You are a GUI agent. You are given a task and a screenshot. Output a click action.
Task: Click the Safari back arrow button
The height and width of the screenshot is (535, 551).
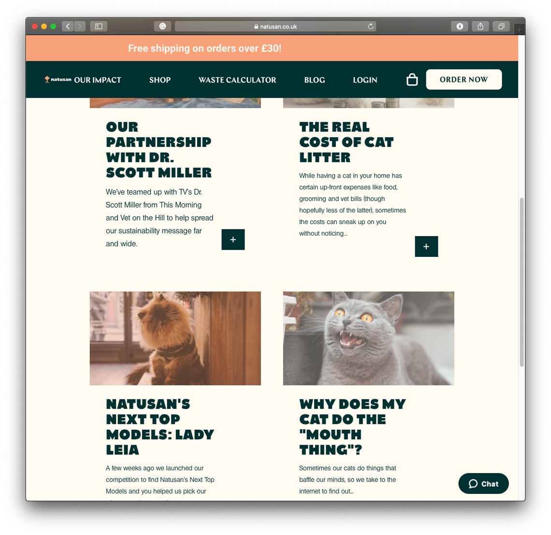click(68, 27)
